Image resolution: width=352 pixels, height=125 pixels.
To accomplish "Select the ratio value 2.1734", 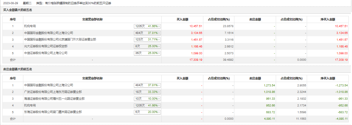I will 301,105.
